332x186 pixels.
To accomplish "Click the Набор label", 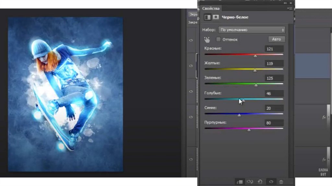I will point(209,30).
